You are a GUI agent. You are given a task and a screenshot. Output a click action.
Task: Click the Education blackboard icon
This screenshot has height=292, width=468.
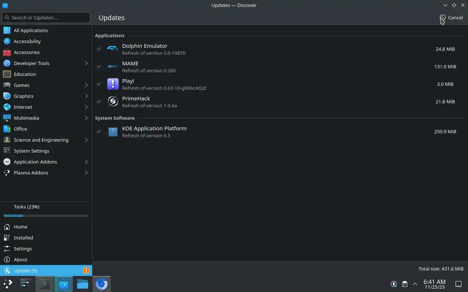[x=7, y=74]
